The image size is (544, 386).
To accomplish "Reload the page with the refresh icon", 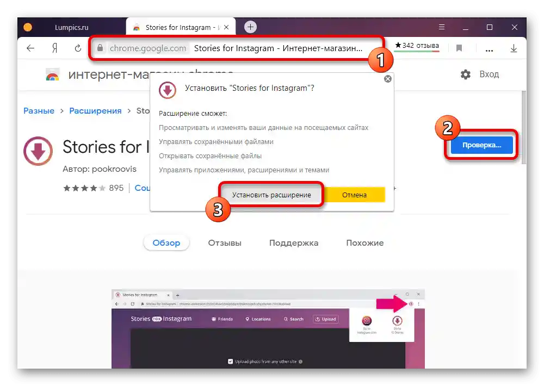I will pyautogui.click(x=78, y=48).
